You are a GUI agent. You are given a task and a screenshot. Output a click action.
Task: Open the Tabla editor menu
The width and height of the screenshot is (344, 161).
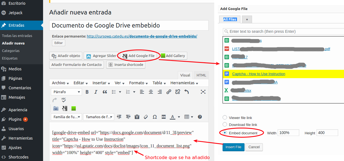click(x=159, y=83)
